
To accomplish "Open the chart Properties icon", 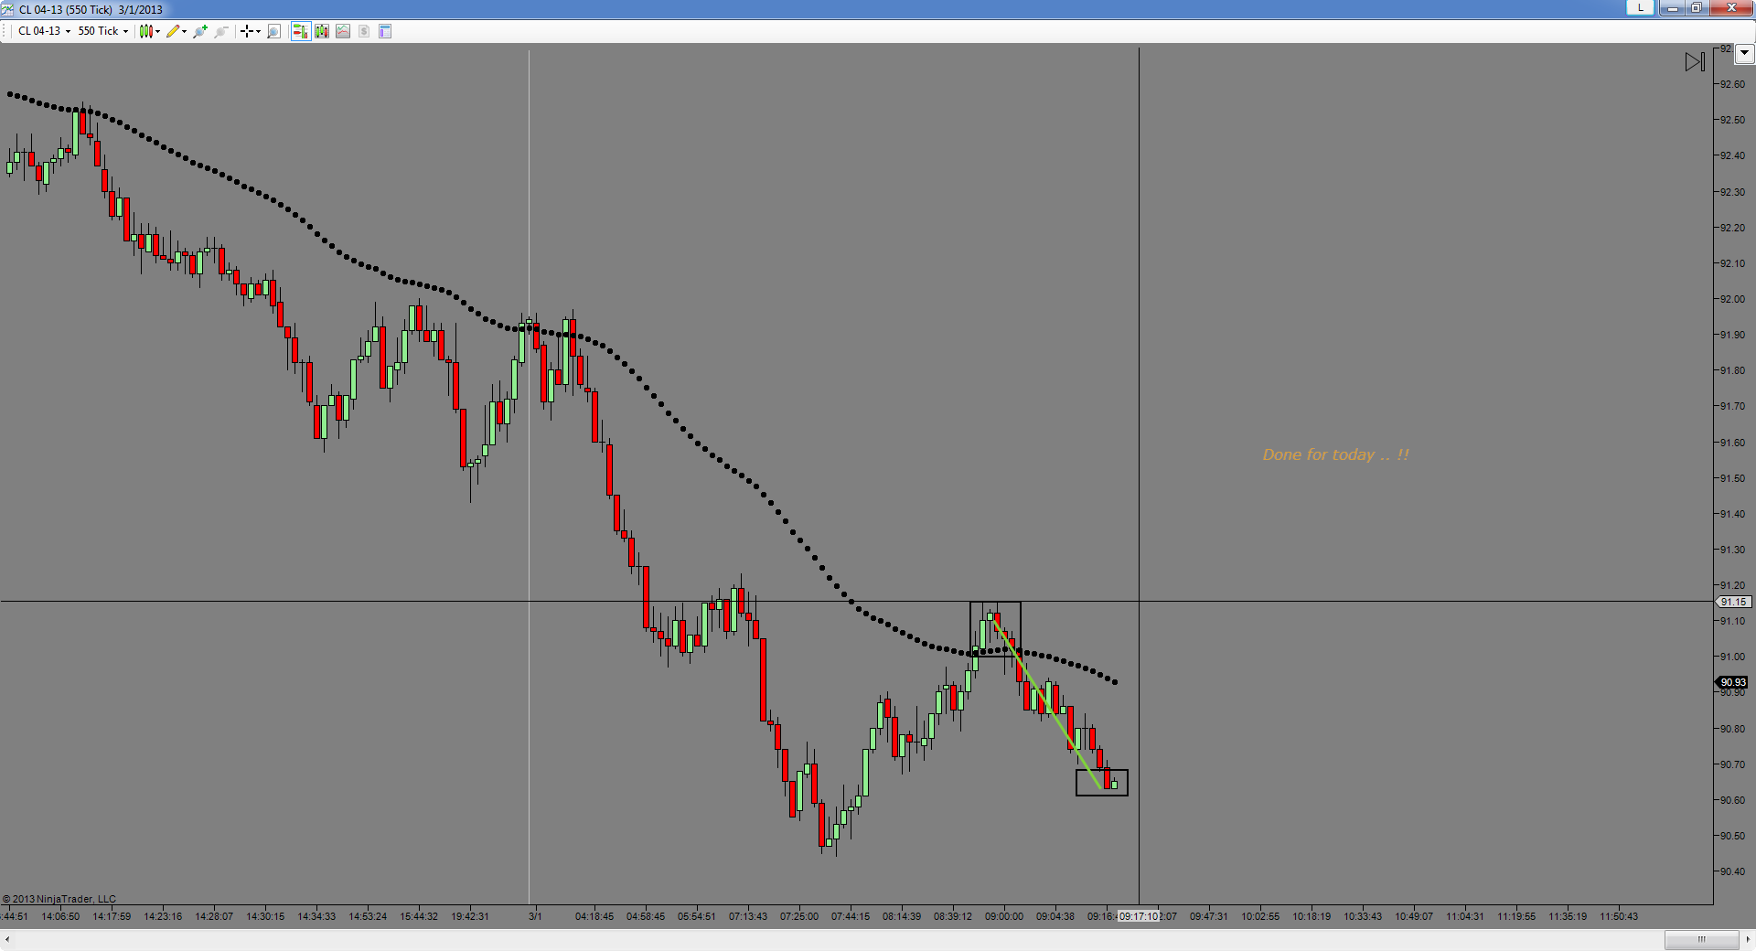I will pos(385,31).
